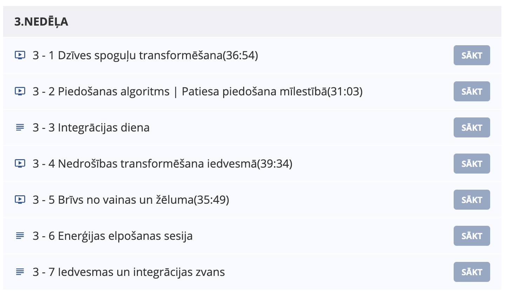Viewport: 507px width, 291px height.
Task: Click the video icon beside Piedošanas algoritms lesson
Action: pos(20,92)
